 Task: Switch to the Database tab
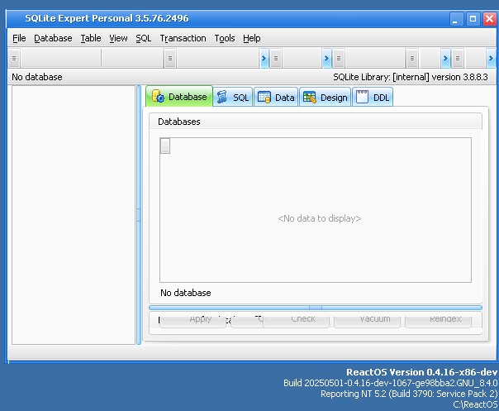tap(179, 96)
